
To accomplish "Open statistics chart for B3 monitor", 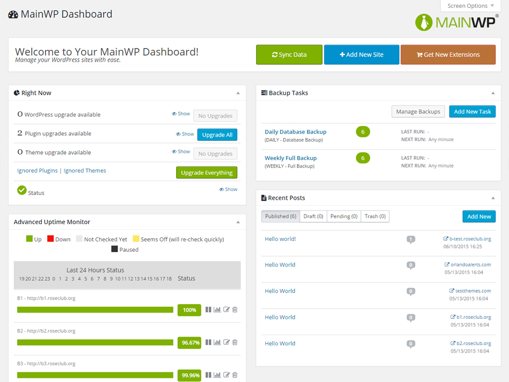I will point(217,375).
